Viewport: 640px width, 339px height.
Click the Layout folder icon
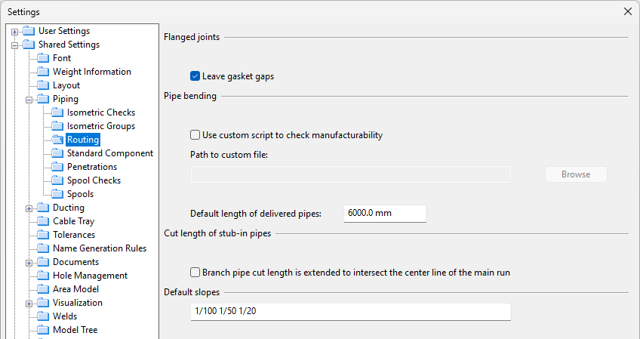pyautogui.click(x=43, y=85)
